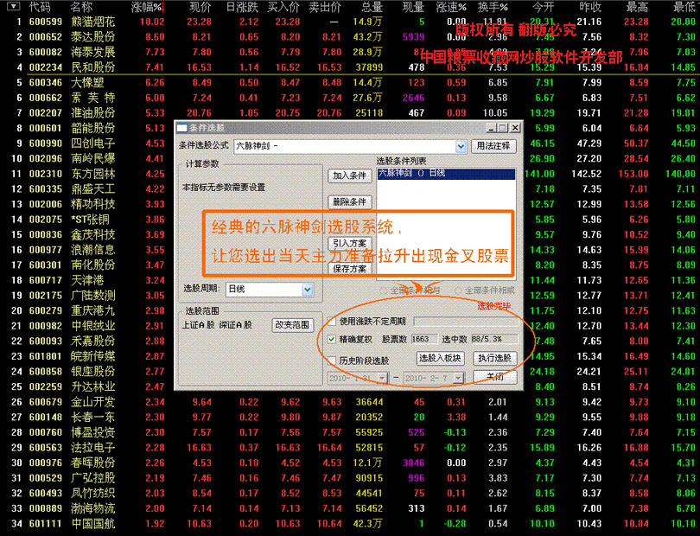Select the 泰达股份 stock row
Screen dimensions: 700x536
coord(350,37)
